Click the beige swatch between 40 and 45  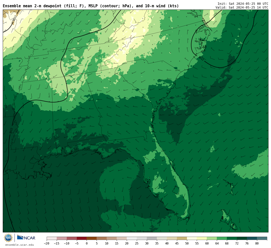tap(172, 238)
